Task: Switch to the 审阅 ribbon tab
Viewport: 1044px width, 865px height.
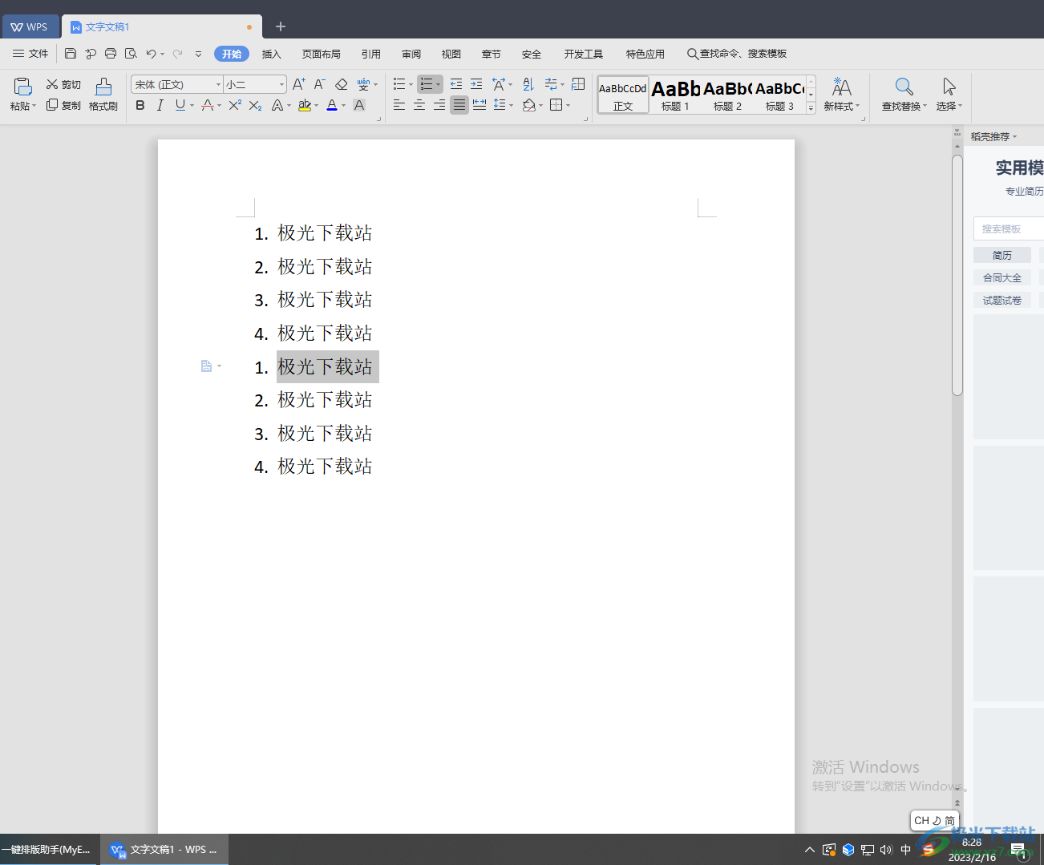Action: pyautogui.click(x=411, y=54)
